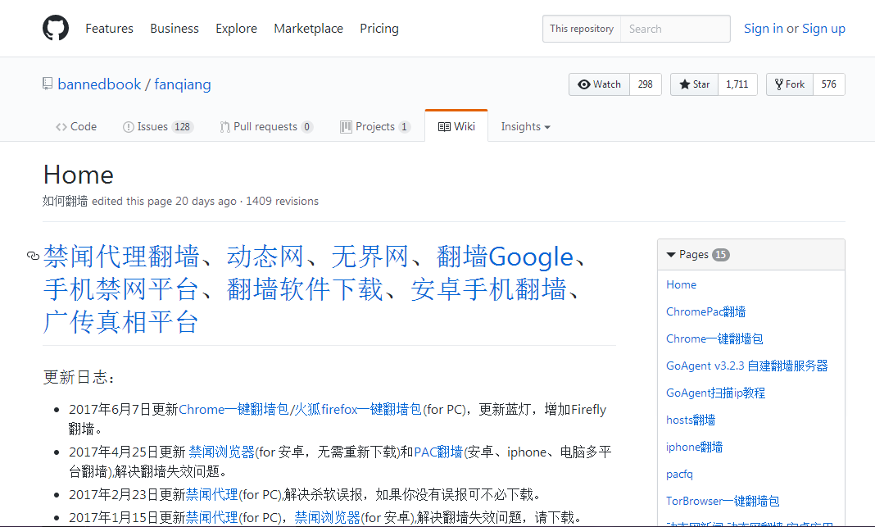
Task: Click the 更新日志 text
Action: coord(79,377)
